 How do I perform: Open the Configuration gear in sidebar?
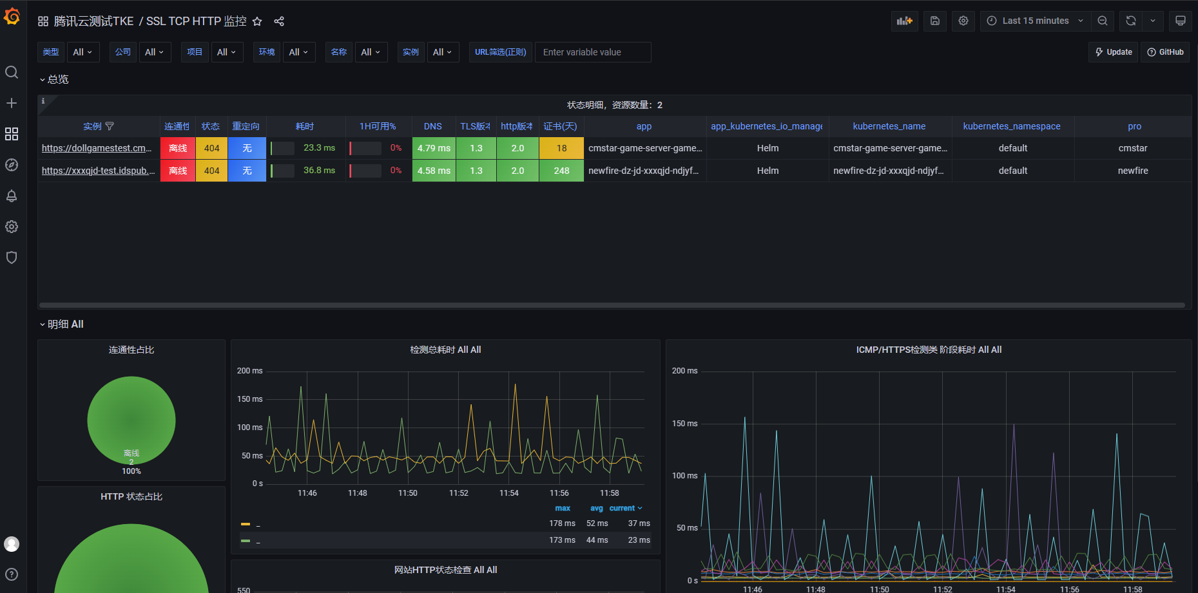(12, 227)
